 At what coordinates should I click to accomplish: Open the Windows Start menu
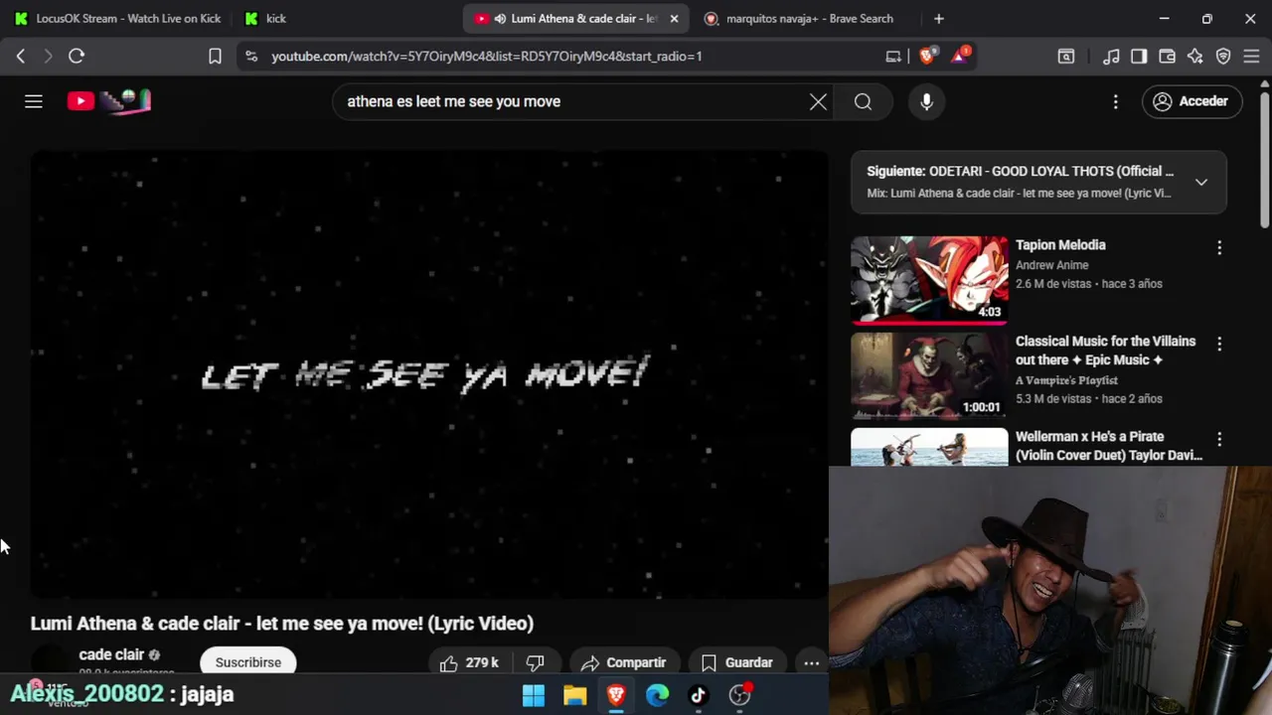point(534,695)
